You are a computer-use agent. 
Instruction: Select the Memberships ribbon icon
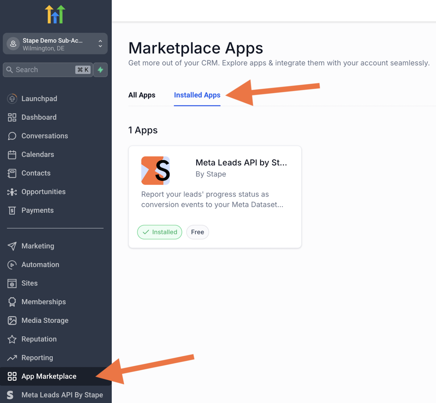pos(12,302)
